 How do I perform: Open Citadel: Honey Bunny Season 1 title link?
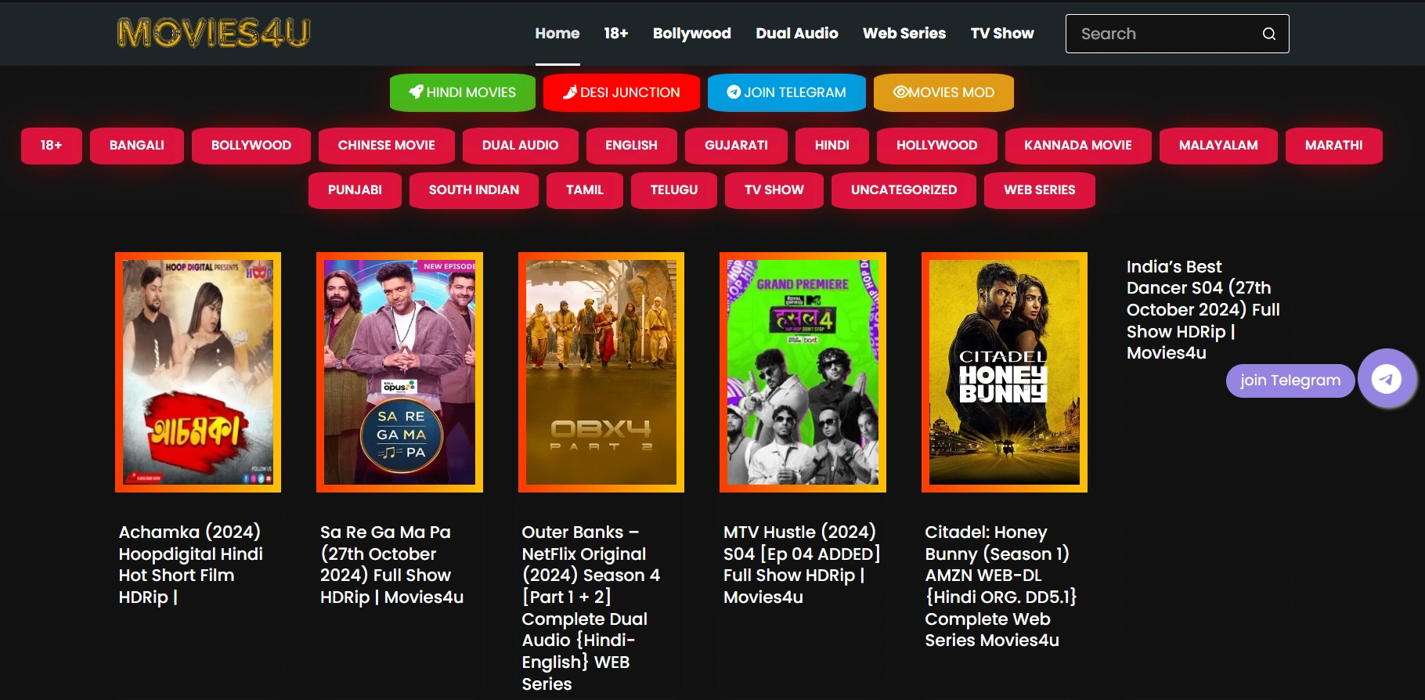[1001, 586]
